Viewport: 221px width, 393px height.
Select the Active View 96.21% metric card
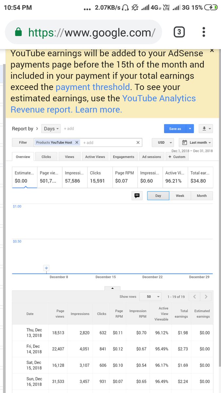pos(175,177)
